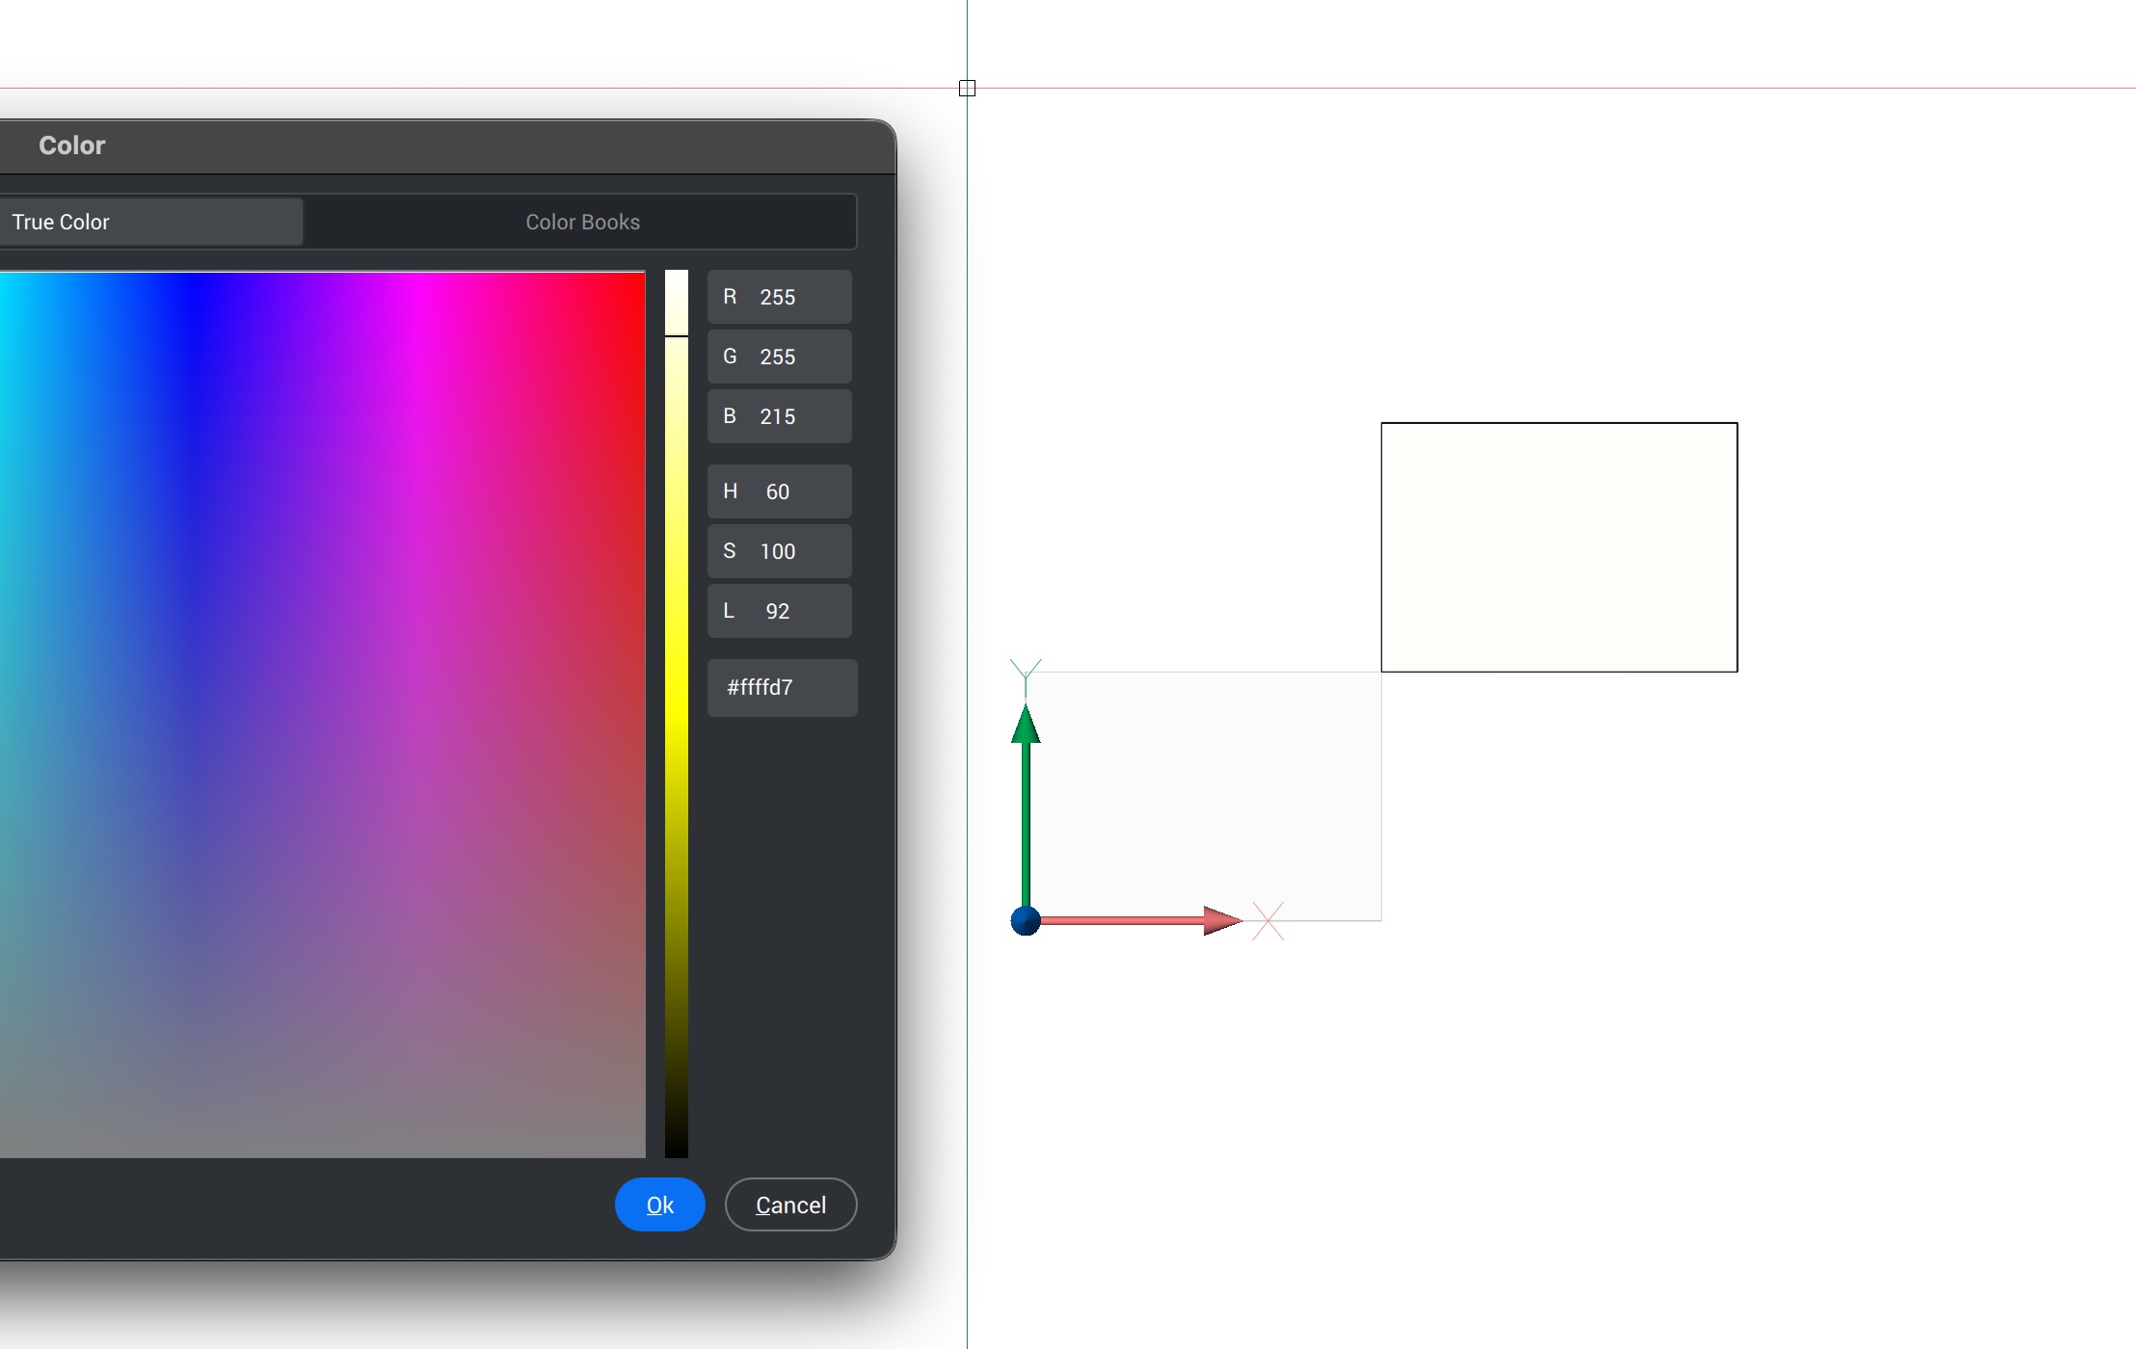This screenshot has width=2136, height=1349.
Task: Click the B value field showing 215
Action: point(779,416)
